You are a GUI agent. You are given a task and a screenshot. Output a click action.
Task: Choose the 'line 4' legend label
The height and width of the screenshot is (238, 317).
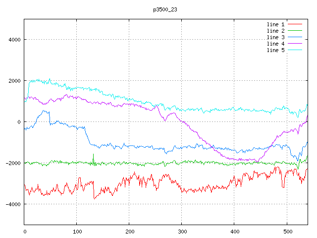pos(275,44)
